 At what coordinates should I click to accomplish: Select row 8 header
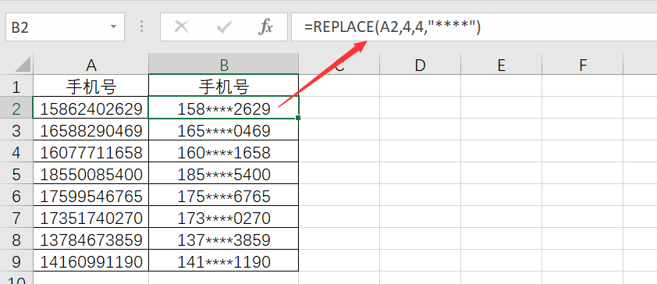click(x=16, y=239)
